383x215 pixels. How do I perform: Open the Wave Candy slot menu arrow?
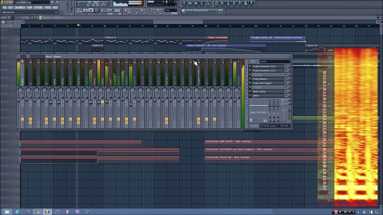(x=286, y=91)
